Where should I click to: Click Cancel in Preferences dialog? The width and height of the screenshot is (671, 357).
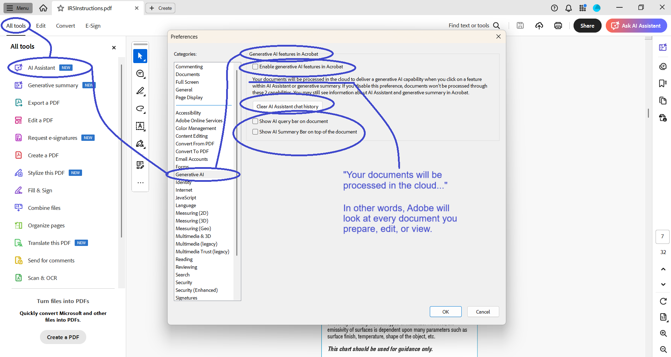point(483,312)
